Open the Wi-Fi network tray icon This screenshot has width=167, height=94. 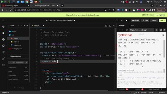pyautogui.click(x=148, y=2)
